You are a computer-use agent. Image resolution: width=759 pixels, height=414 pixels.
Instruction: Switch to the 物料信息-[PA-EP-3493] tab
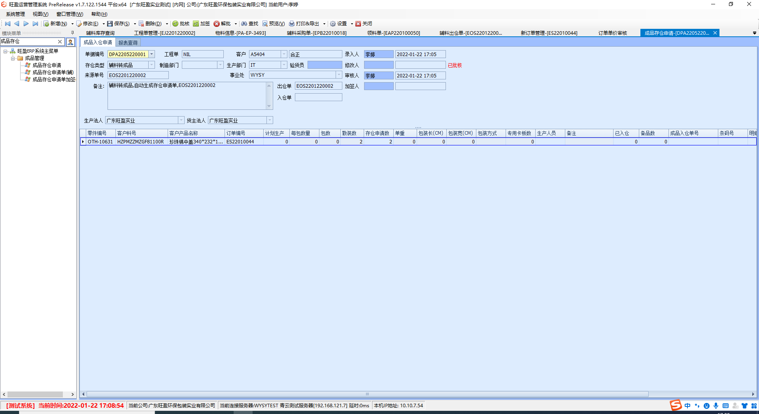(x=240, y=33)
